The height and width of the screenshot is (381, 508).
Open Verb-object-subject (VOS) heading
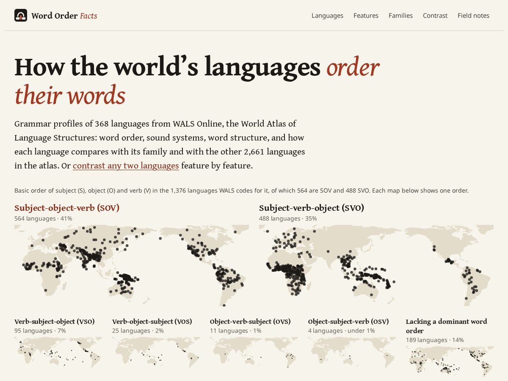152,321
